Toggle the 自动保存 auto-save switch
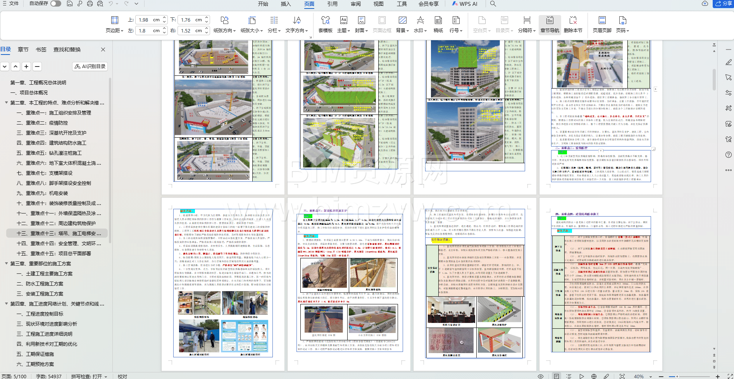The height and width of the screenshot is (379, 734). (x=55, y=3)
